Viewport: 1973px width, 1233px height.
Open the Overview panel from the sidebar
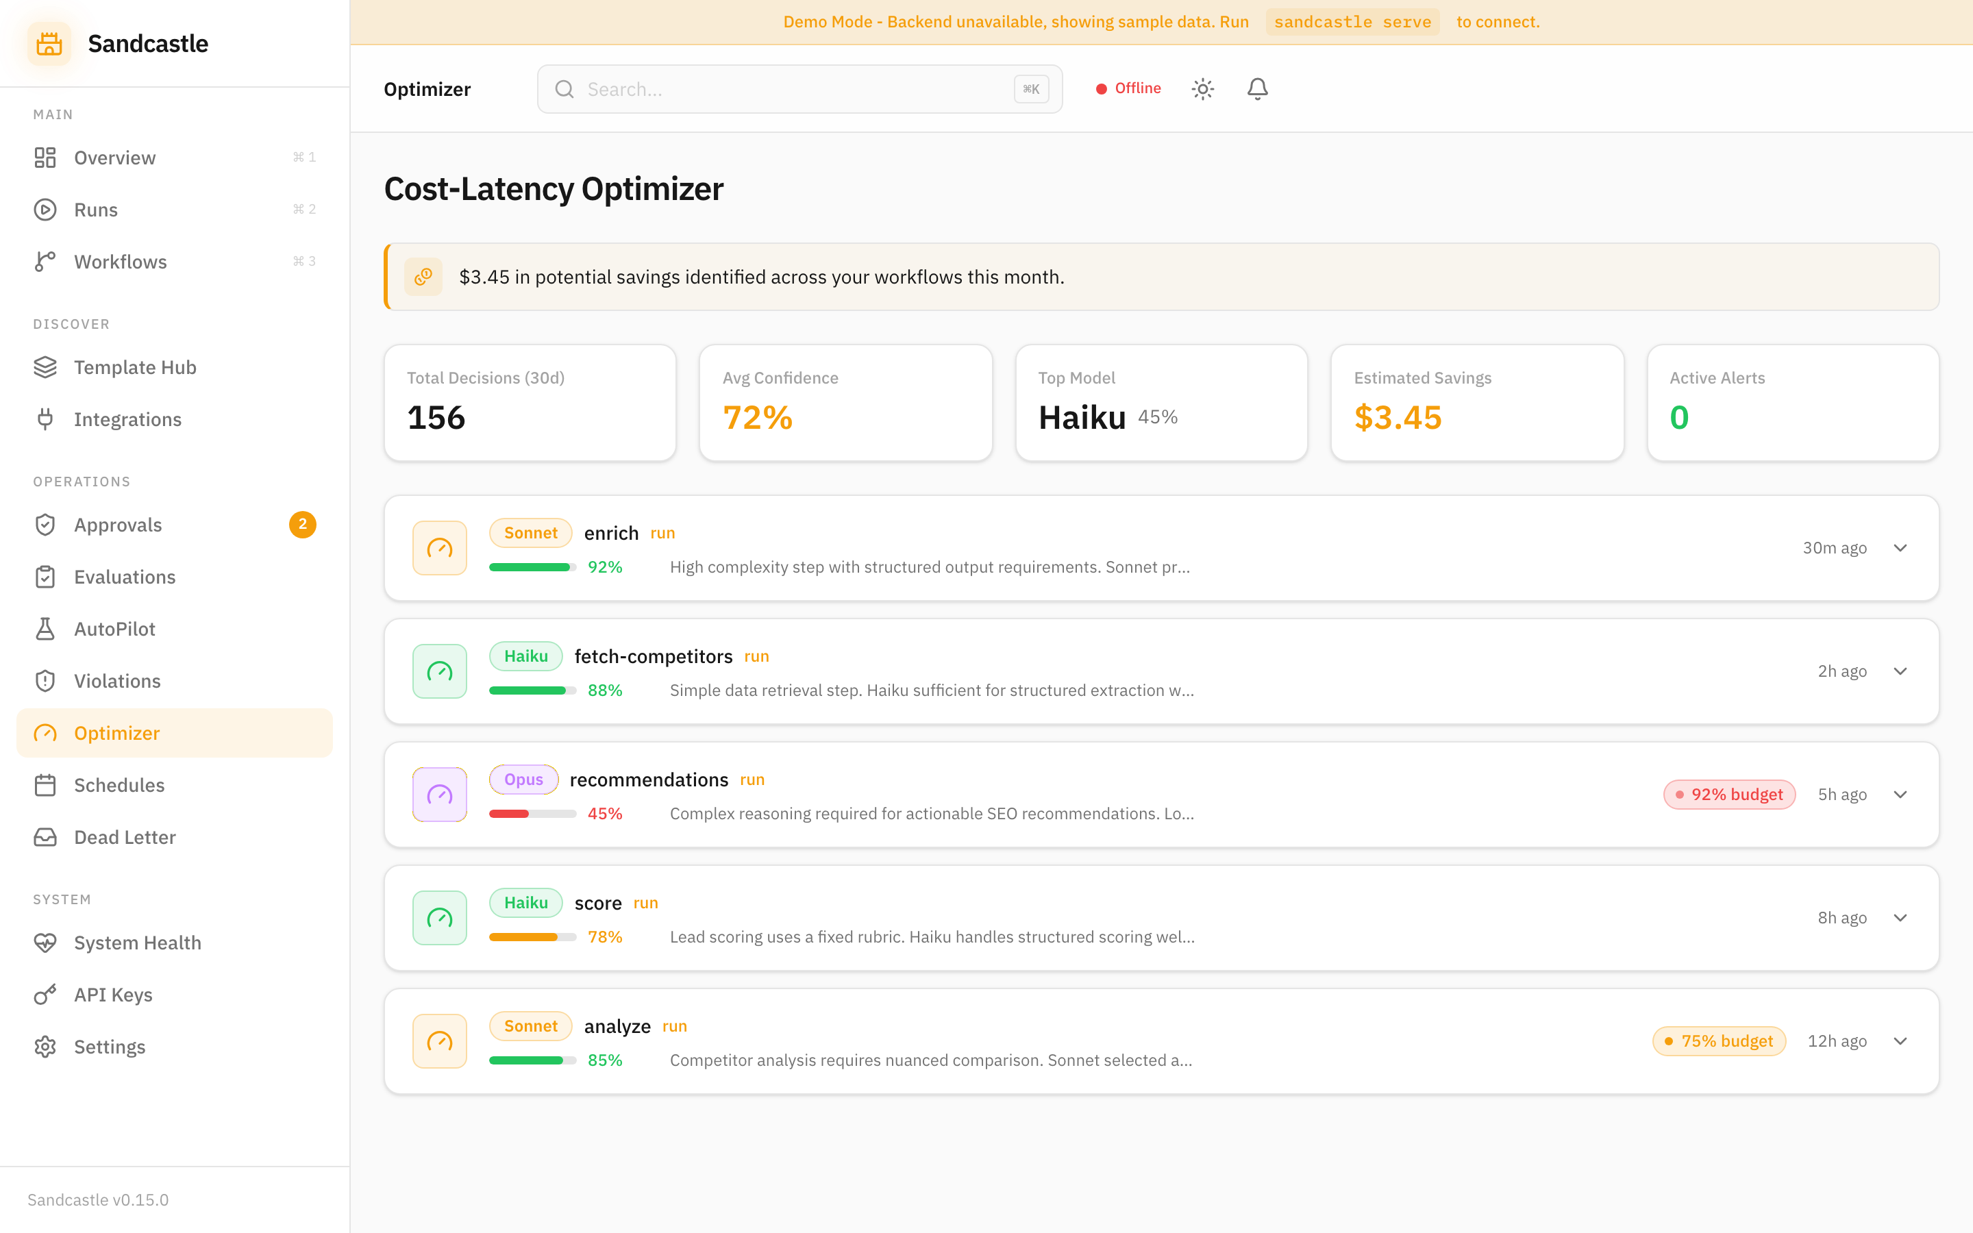[x=114, y=158]
